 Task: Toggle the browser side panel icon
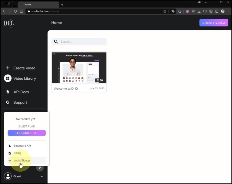(x=217, y=11)
